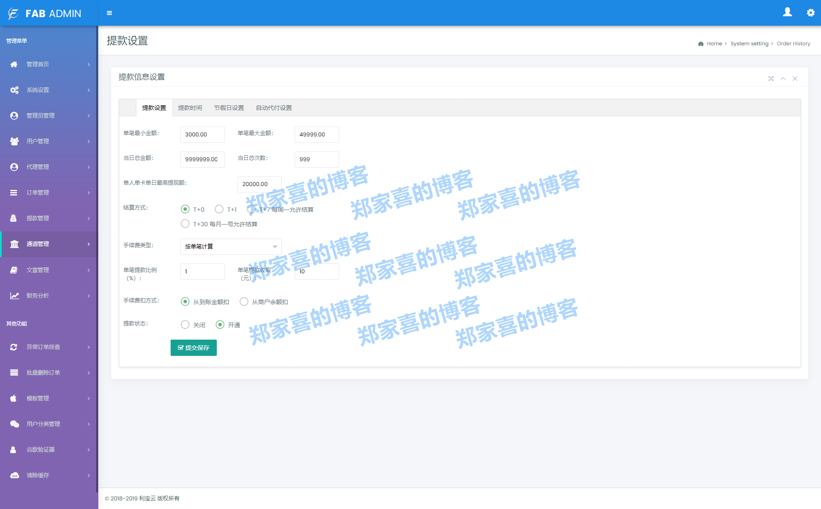Open 模板管理 sidebar link
This screenshot has height=509, width=821.
pos(49,398)
